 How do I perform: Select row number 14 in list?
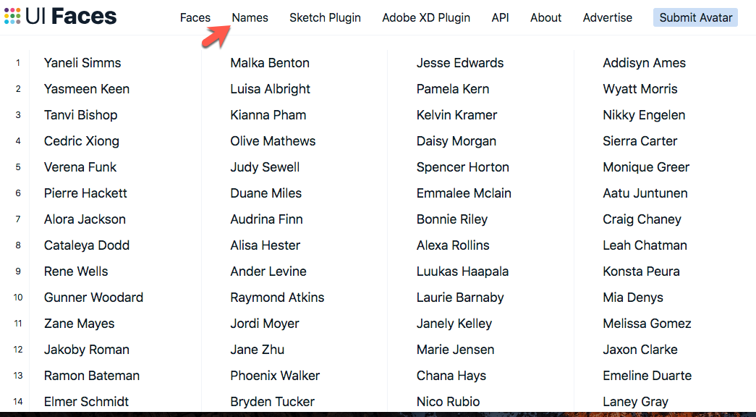[x=18, y=402]
